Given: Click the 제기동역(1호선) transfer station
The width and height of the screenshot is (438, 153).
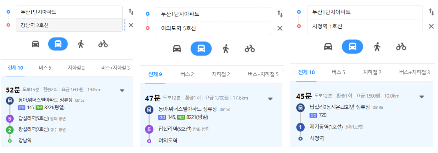Looking at the screenshot, I should [326, 127].
